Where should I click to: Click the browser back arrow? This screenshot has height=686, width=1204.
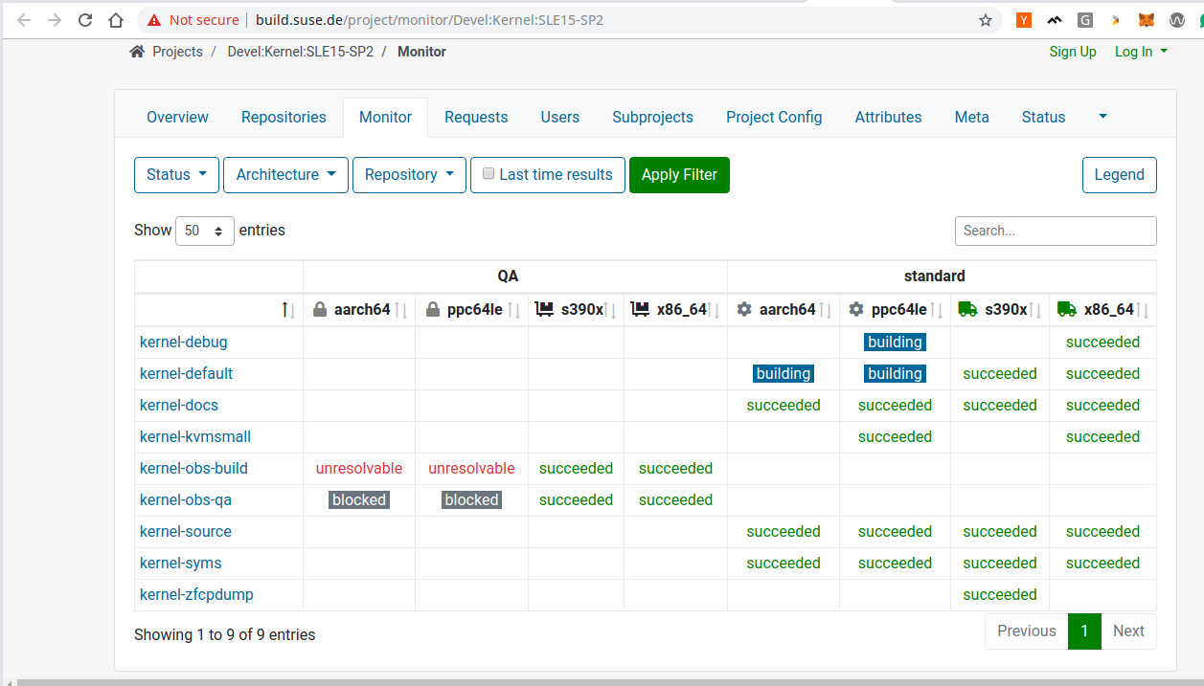pos(24,20)
